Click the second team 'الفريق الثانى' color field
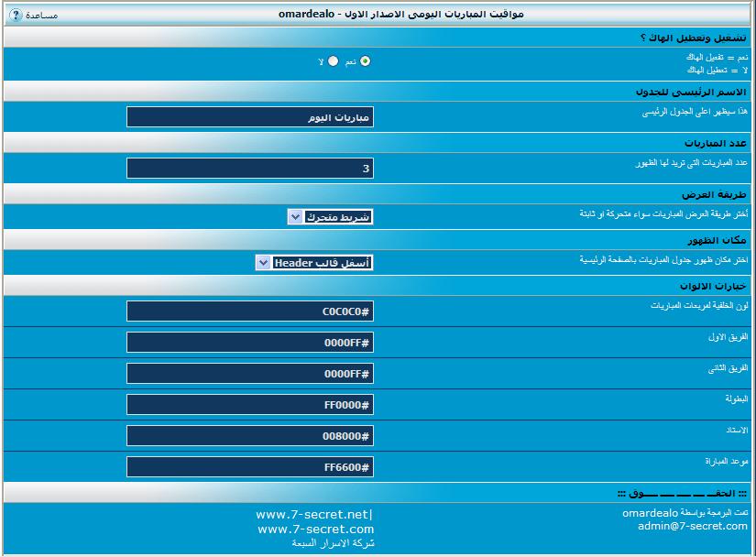Viewport: 756px width, 557px height. pyautogui.click(x=250, y=374)
